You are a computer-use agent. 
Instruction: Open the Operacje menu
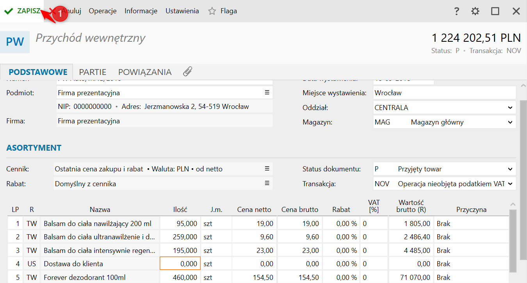click(103, 11)
